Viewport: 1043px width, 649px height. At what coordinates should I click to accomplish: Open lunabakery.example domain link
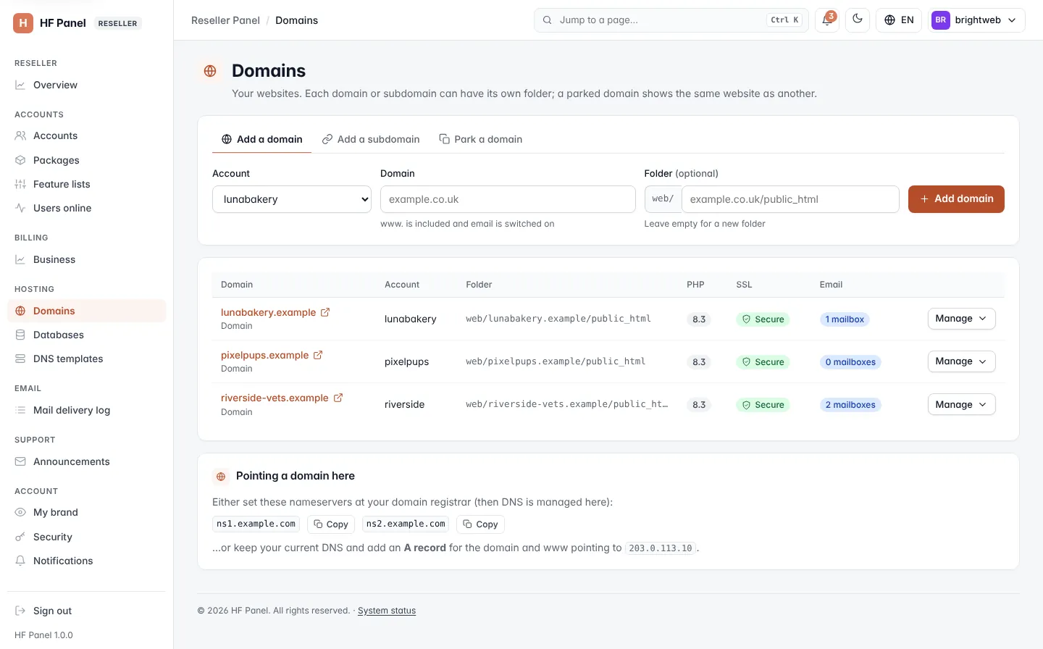[268, 312]
